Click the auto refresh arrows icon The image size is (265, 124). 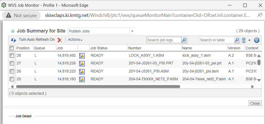click(x=13, y=40)
